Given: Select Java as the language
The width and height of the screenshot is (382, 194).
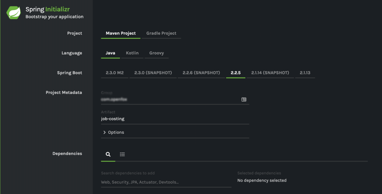Looking at the screenshot, I should pos(110,53).
